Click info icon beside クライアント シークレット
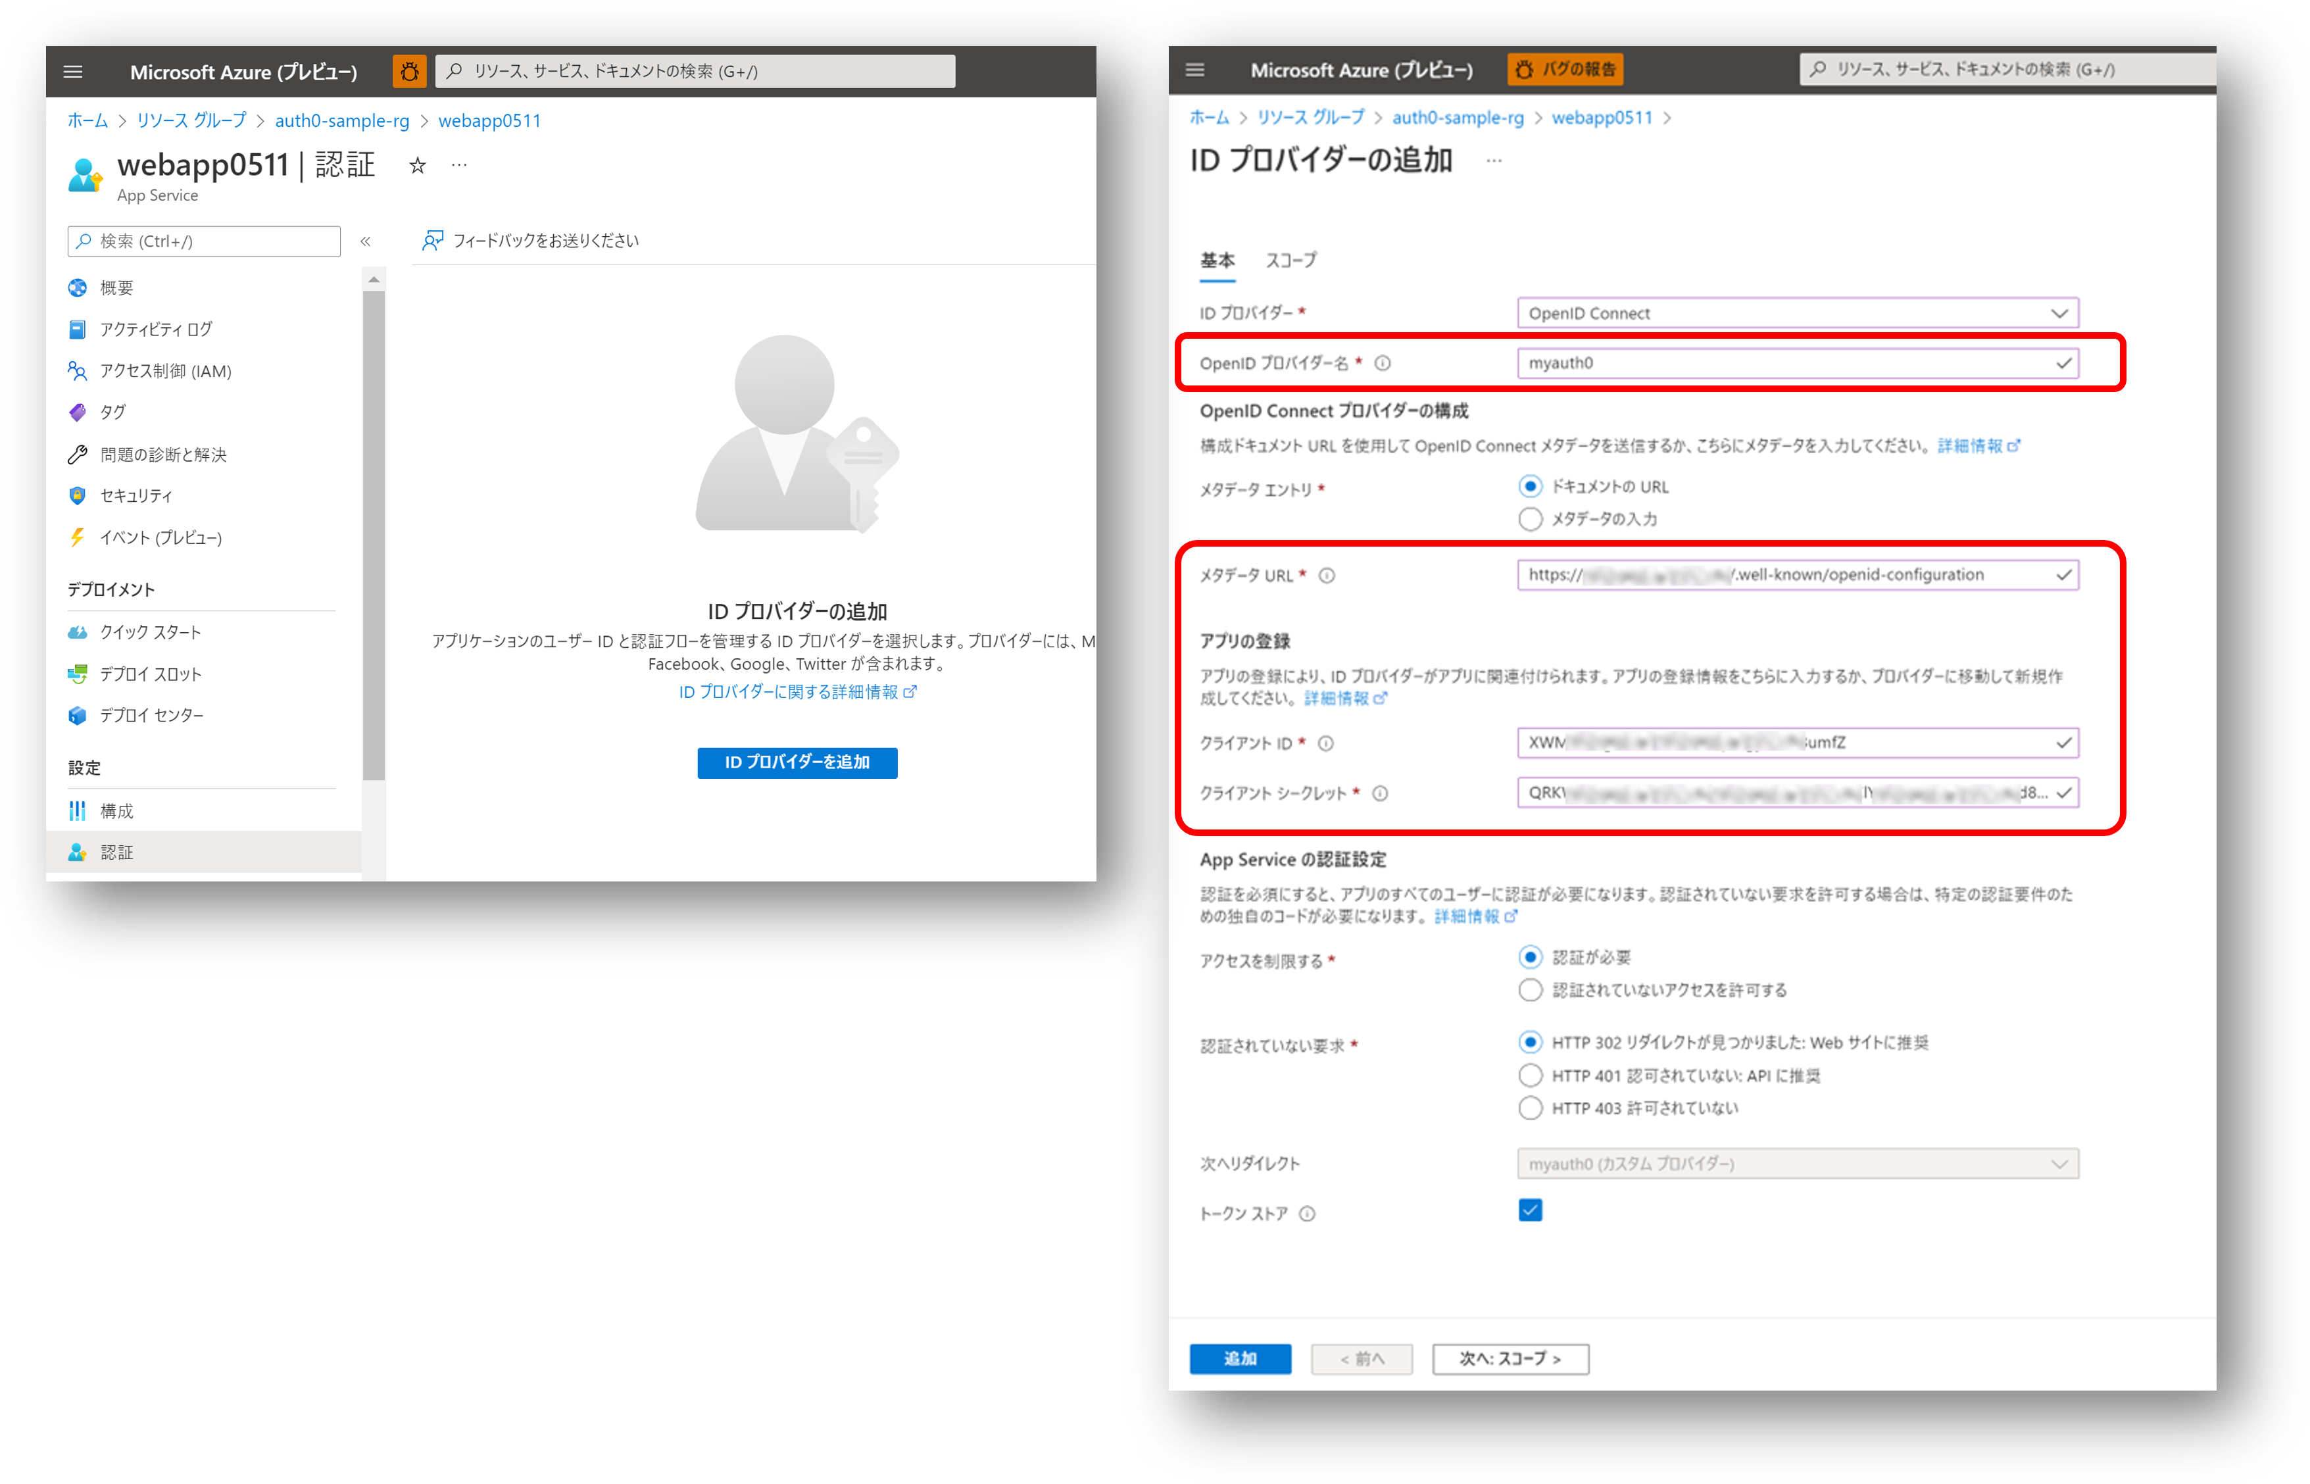The height and width of the screenshot is (1484, 2310). (x=1379, y=793)
